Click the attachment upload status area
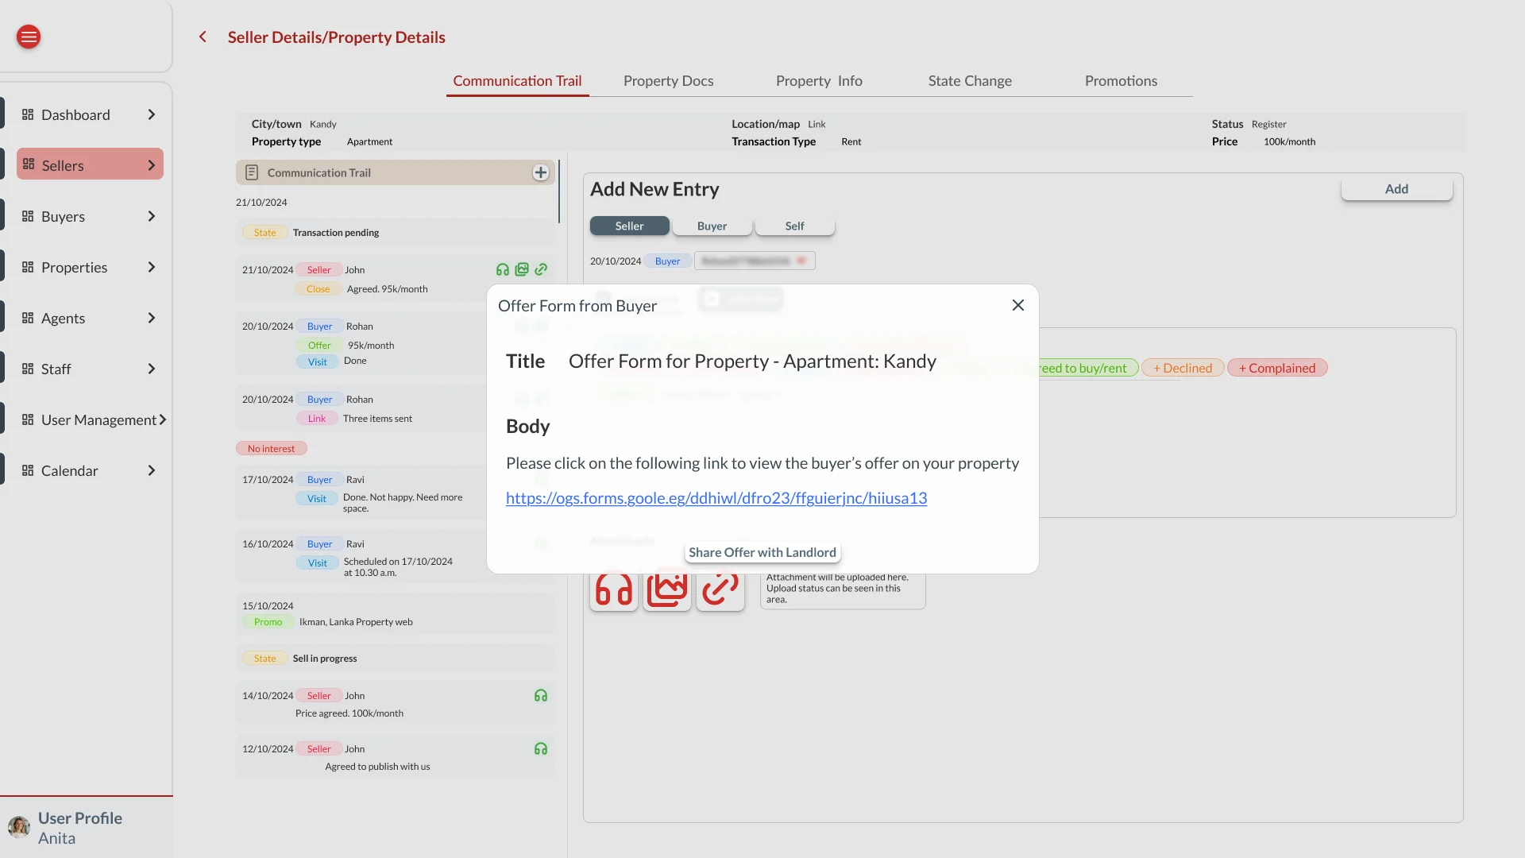Screen dimensions: 1525x858 click(x=843, y=589)
